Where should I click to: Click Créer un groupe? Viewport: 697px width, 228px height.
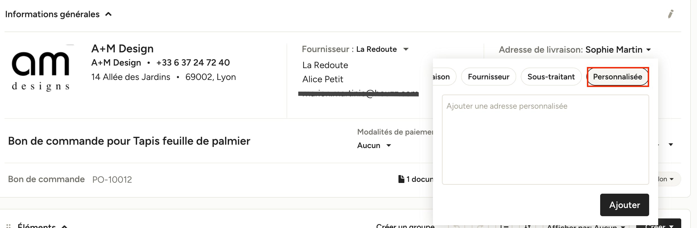pyautogui.click(x=405, y=225)
